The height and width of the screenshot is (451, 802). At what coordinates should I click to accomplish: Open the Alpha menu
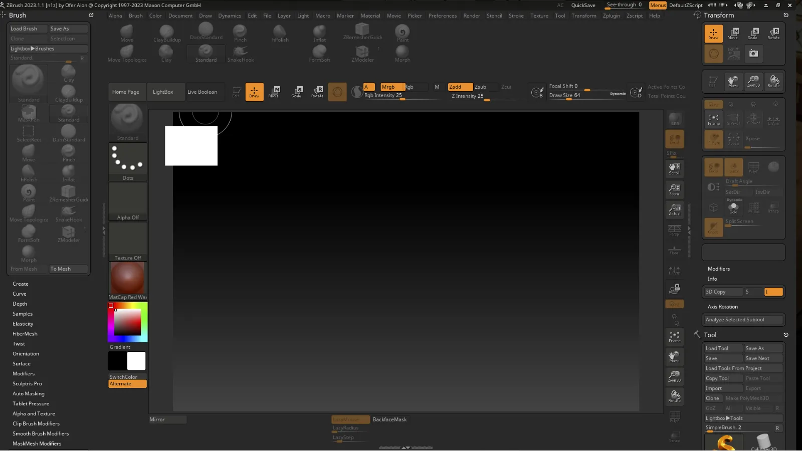click(115, 16)
